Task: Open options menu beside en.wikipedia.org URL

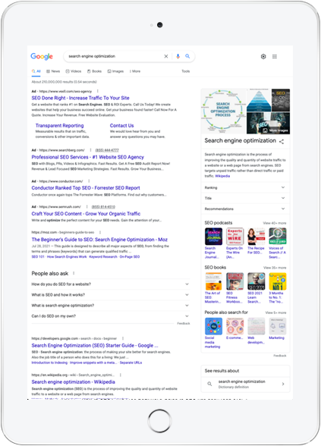Action: click(x=121, y=375)
